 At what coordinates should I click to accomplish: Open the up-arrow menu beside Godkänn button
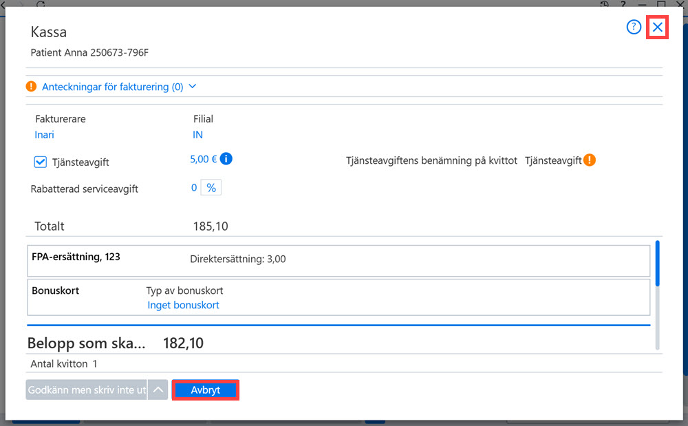158,390
